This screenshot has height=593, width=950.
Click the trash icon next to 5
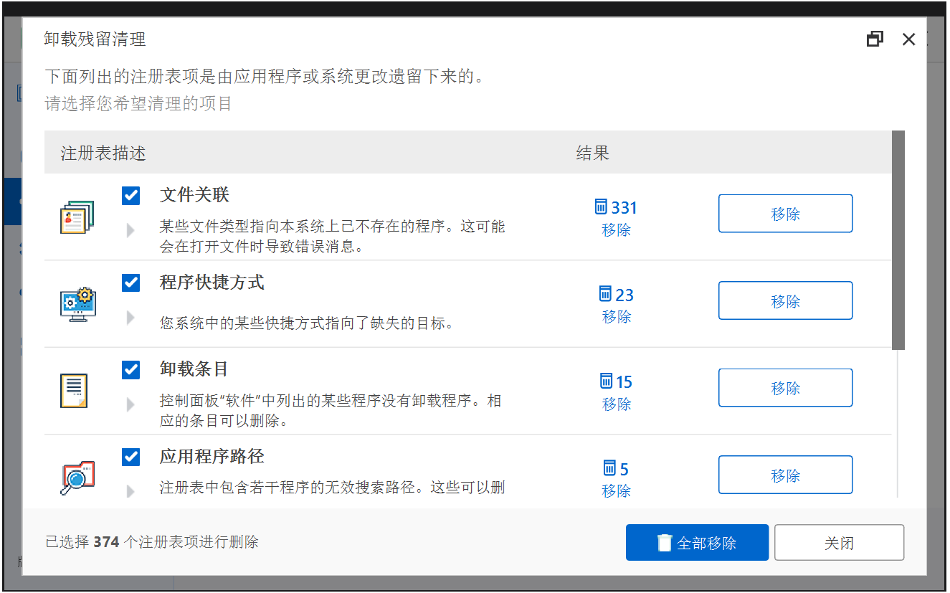coord(609,468)
